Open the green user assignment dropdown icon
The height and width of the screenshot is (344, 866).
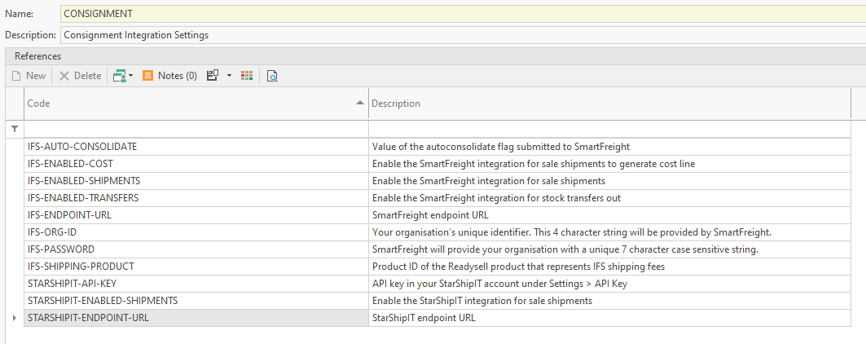click(122, 76)
